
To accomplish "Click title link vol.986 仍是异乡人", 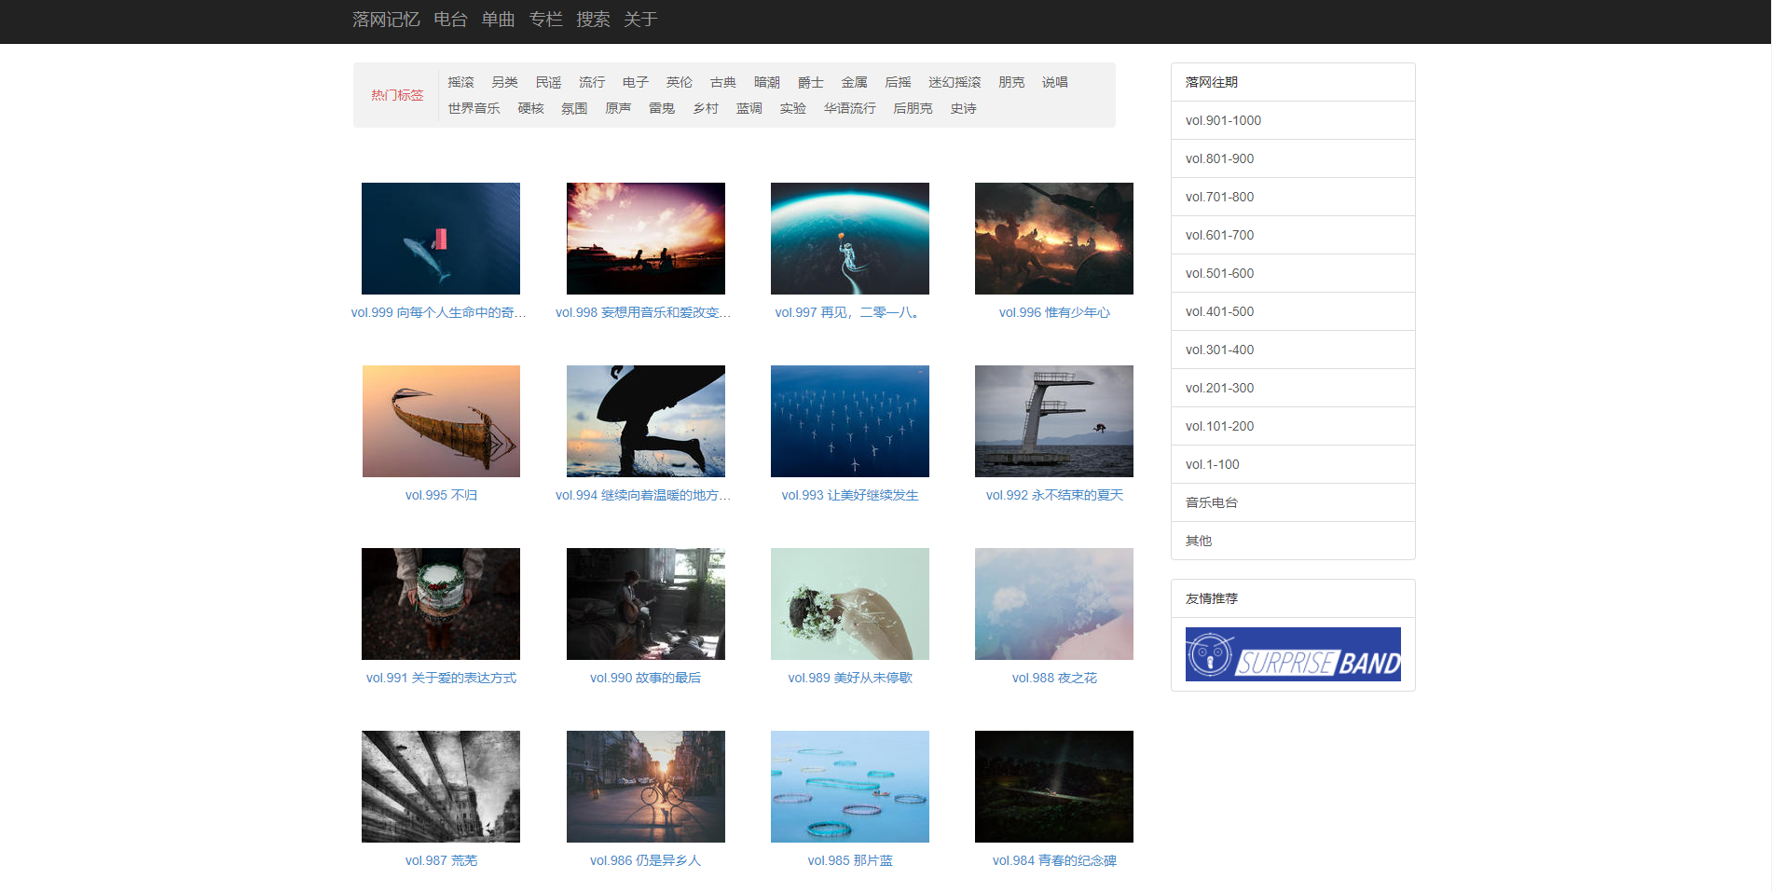I will (645, 860).
